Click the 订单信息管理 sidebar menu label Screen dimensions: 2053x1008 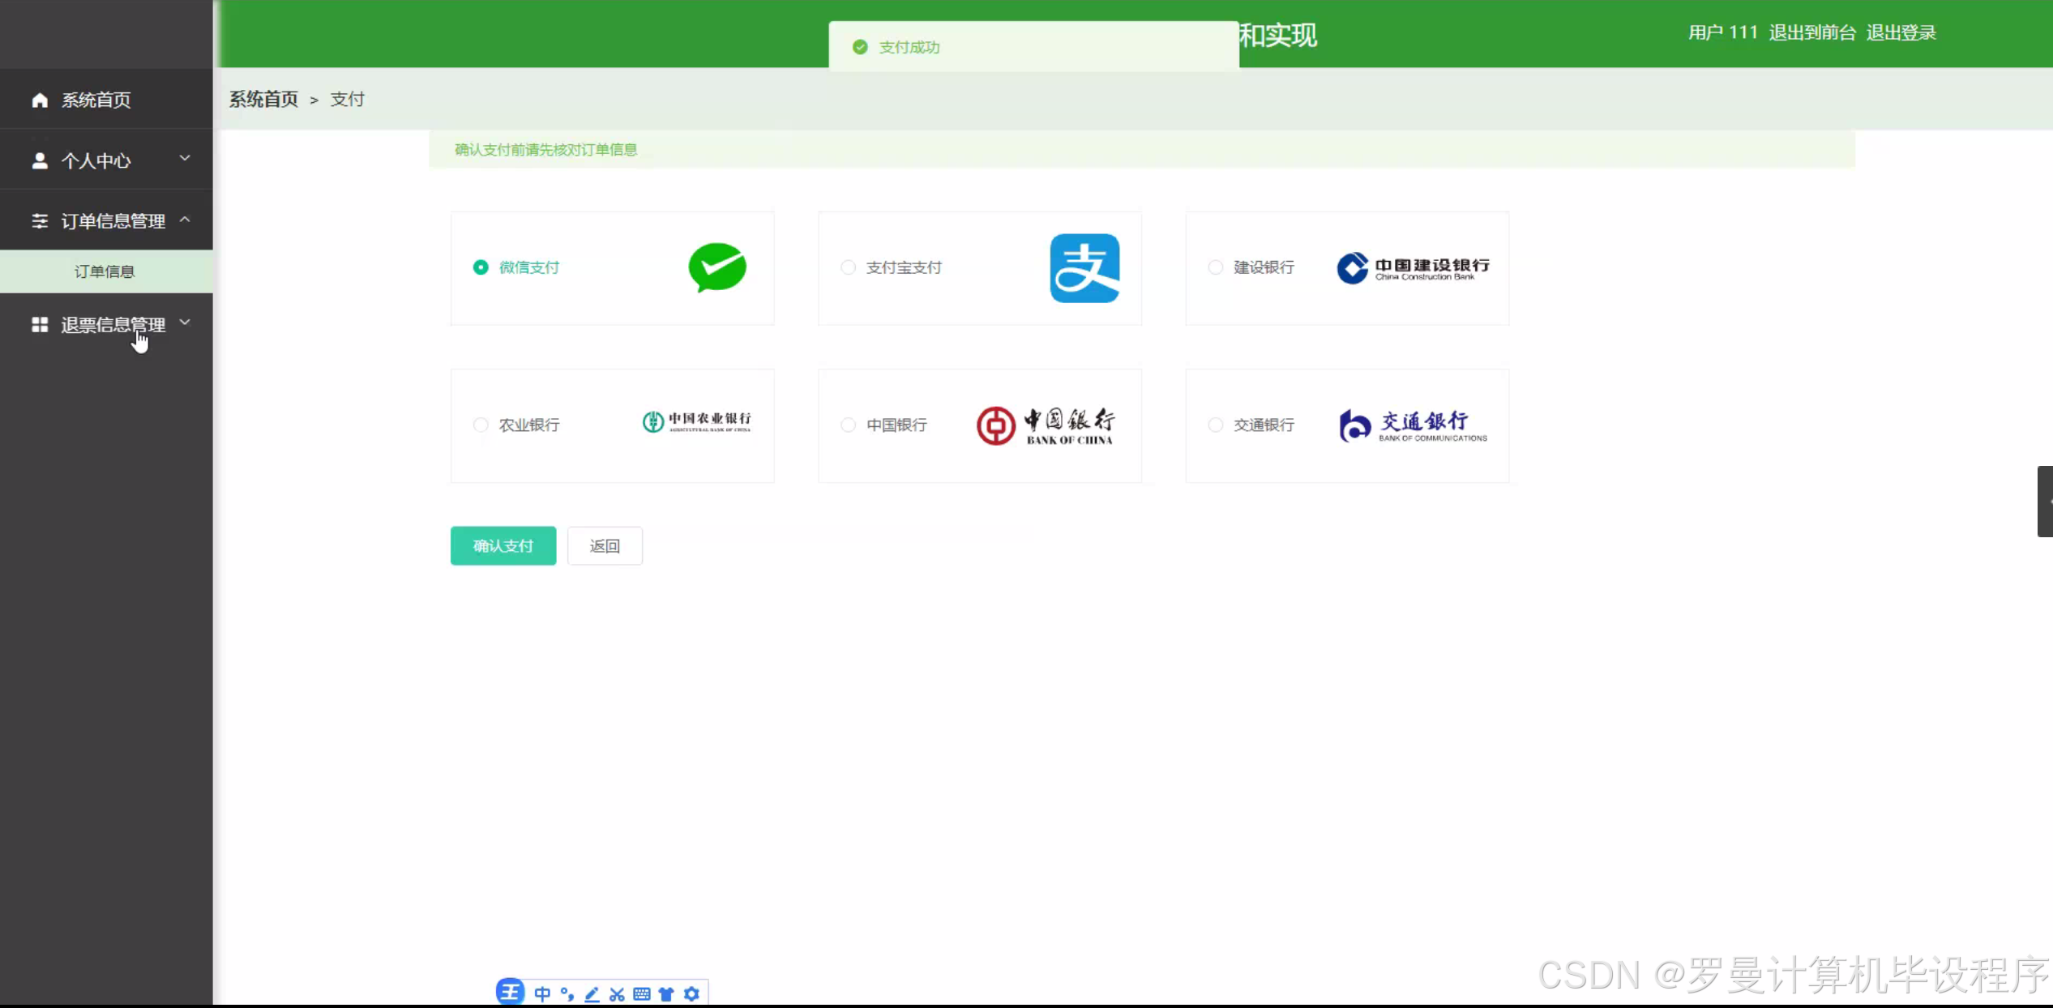tap(113, 221)
